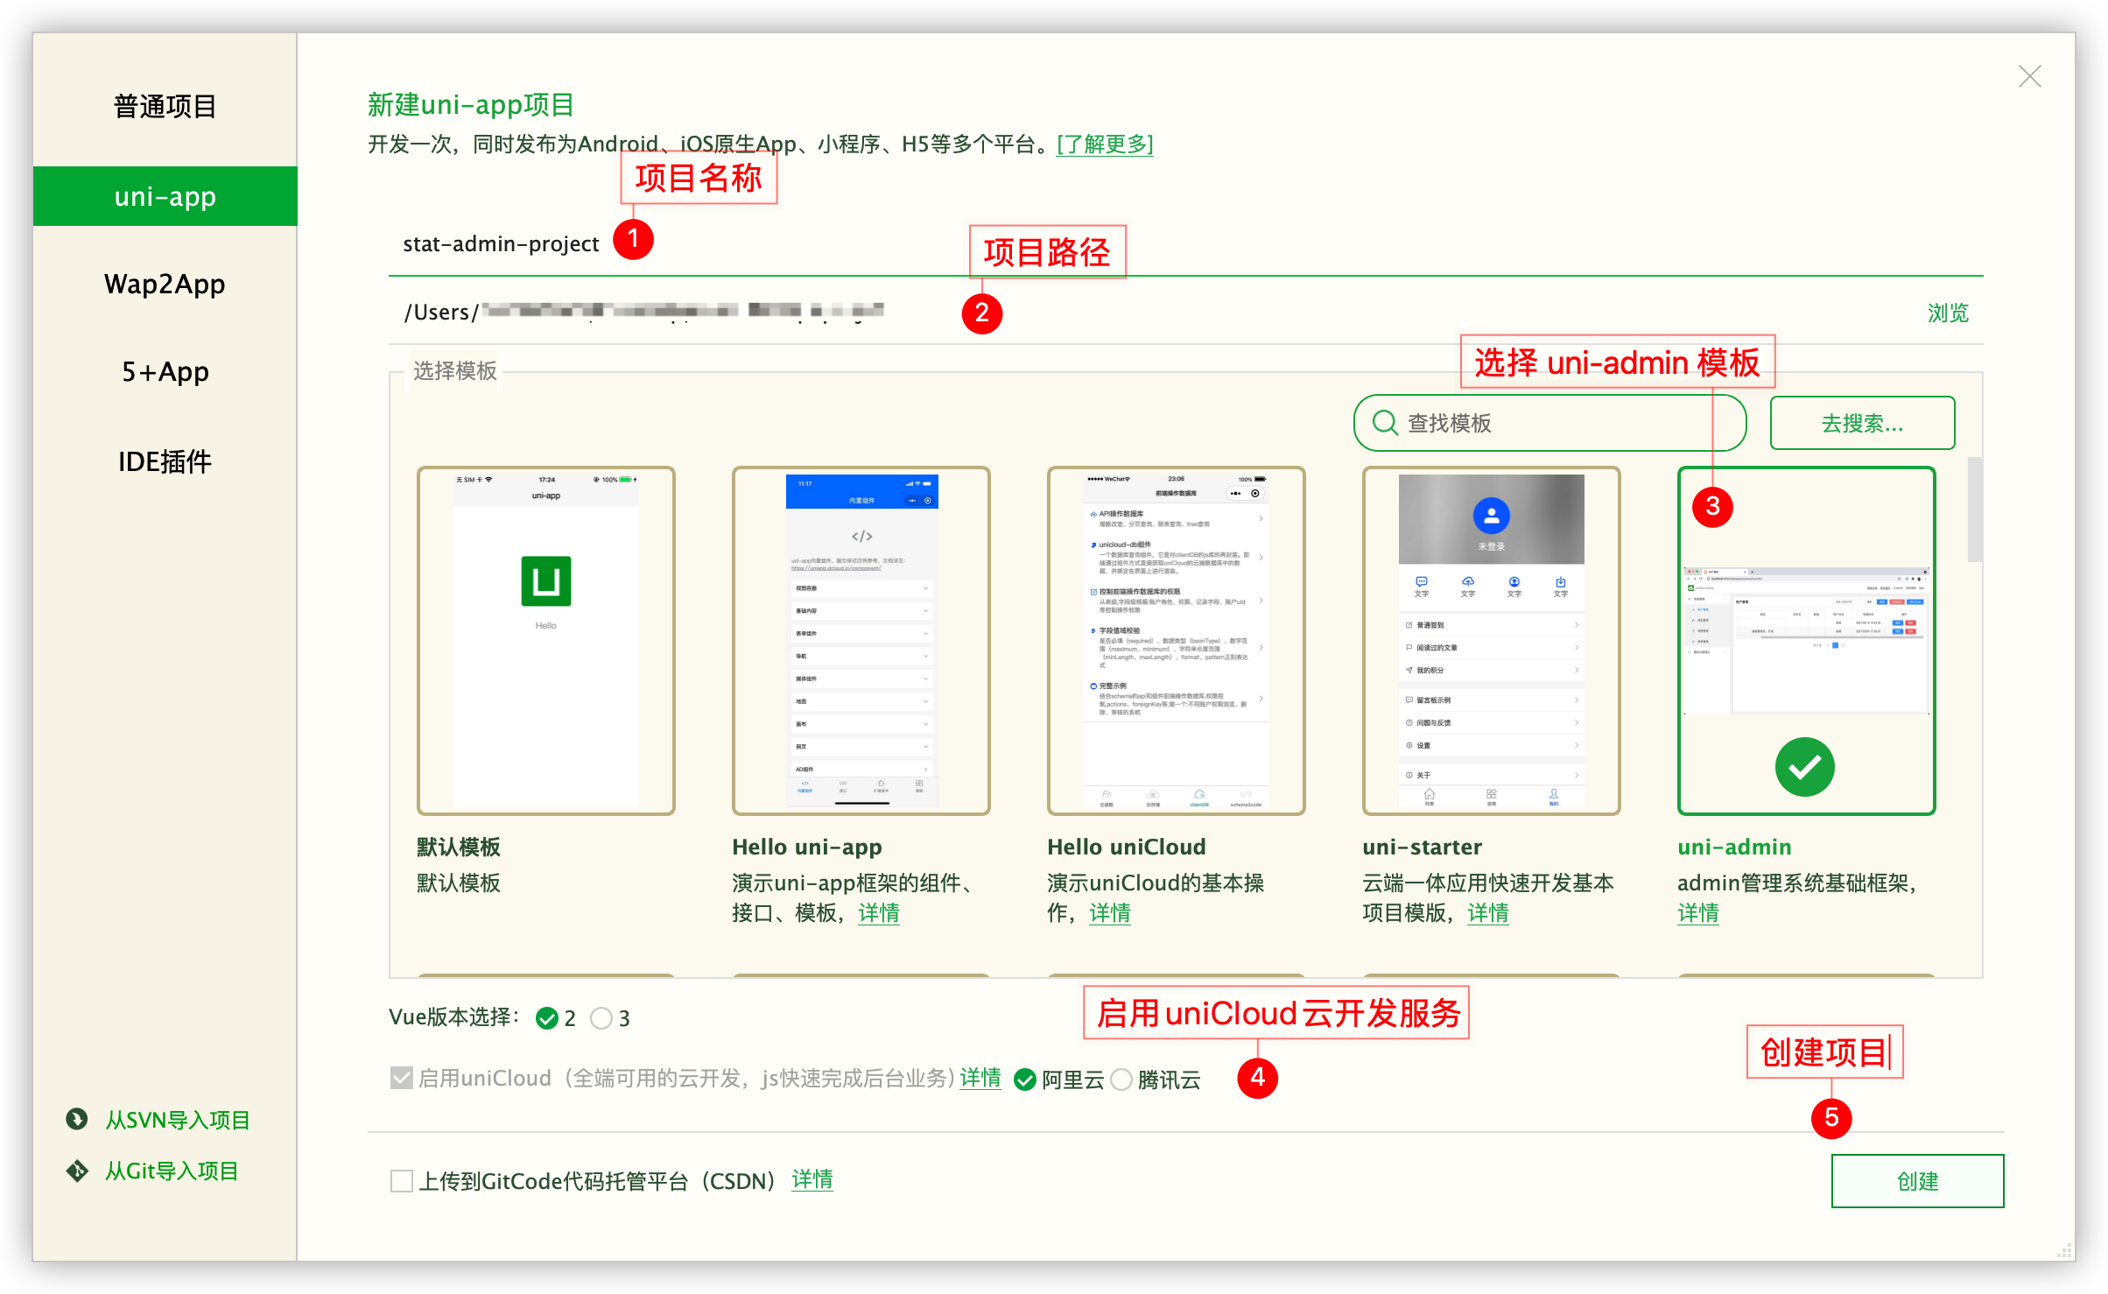Viewport: 2108px width, 1294px height.
Task: Open 详情 link for GitCode upload
Action: pos(812,1180)
